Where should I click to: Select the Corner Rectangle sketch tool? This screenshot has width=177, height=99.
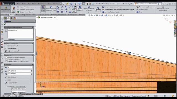click(58, 9)
